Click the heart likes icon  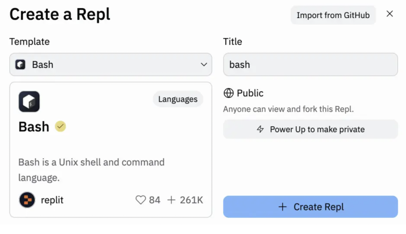pos(141,200)
